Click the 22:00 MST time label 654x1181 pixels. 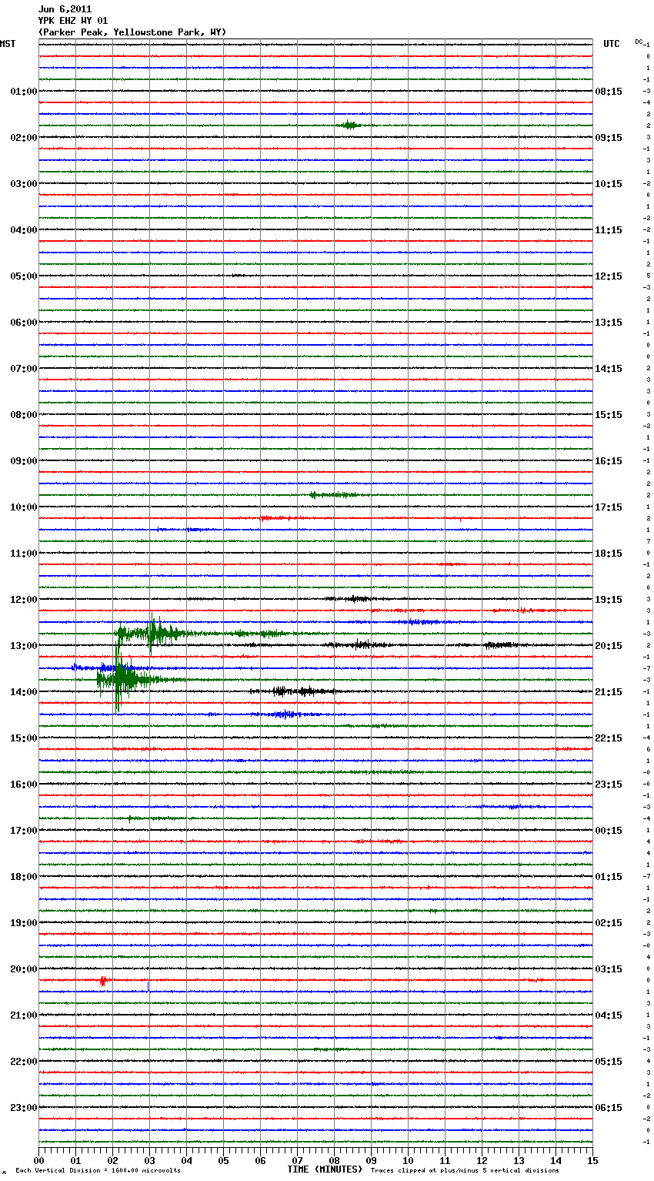click(23, 1062)
